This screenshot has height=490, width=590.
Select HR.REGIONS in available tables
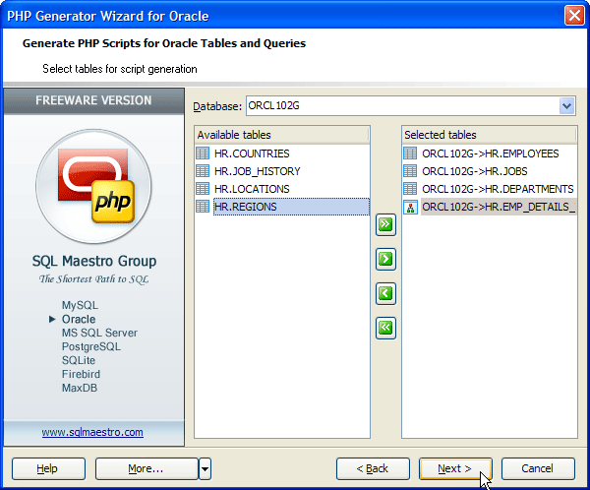click(291, 207)
